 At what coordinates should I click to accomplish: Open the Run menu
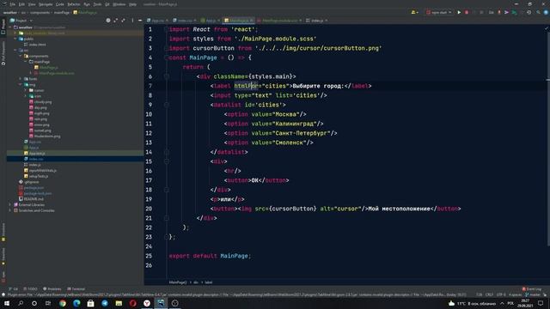(x=87, y=4)
